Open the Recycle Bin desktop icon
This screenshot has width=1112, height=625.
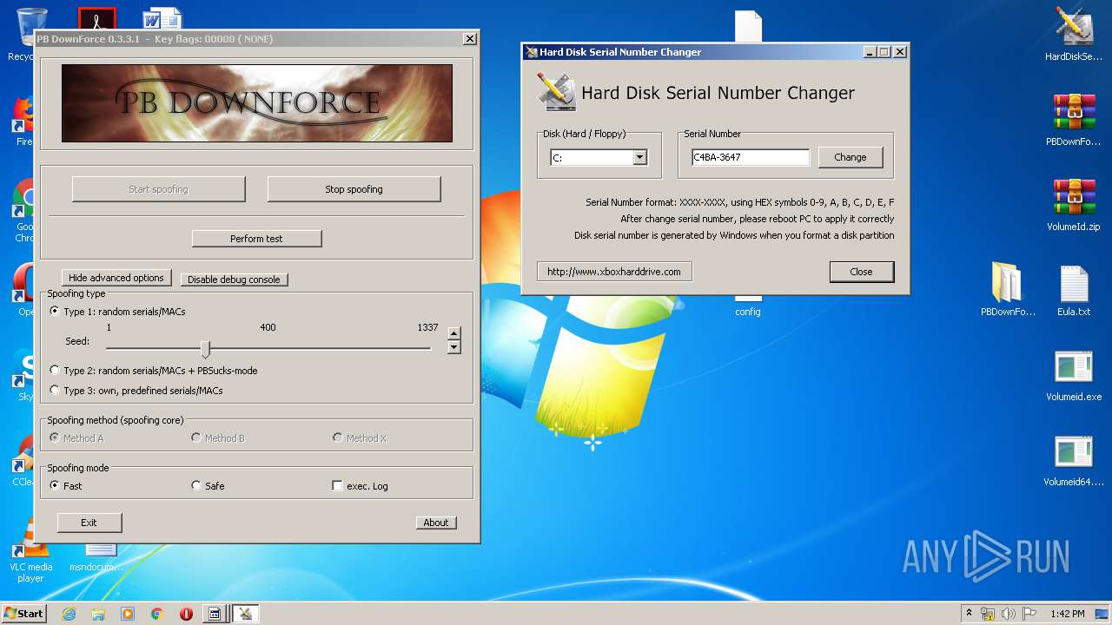[x=20, y=33]
